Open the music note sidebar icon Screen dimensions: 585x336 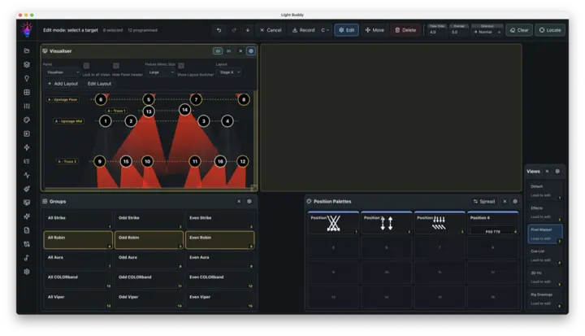click(27, 258)
